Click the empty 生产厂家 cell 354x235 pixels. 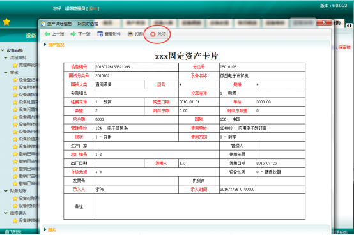point(157,146)
